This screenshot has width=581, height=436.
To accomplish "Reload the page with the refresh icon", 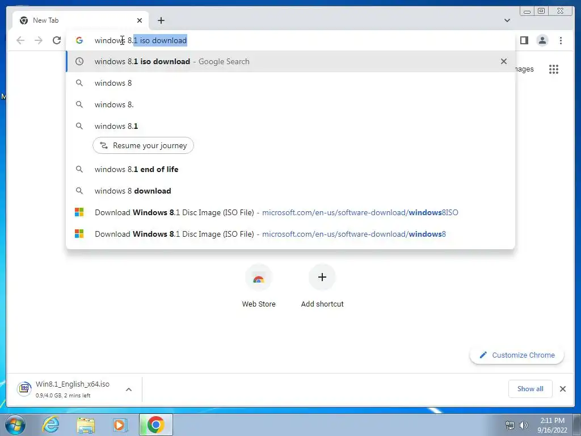I will point(57,40).
